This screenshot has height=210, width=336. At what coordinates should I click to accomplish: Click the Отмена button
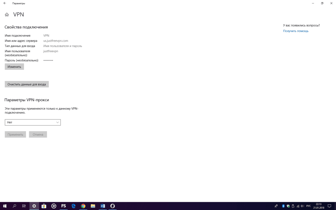(38, 135)
